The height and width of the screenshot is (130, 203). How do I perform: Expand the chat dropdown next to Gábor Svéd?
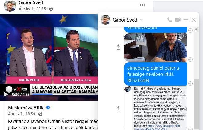(x=141, y=20)
